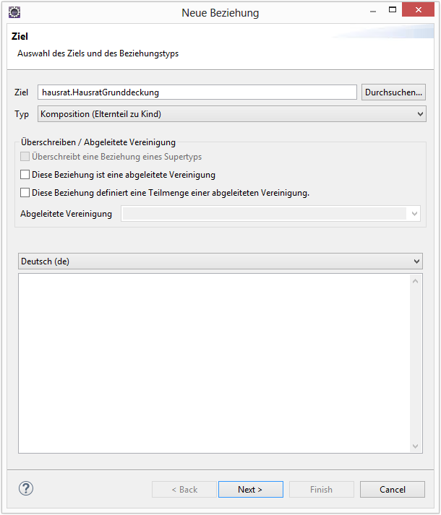Open the Abgeleitete Vereinigung combo box
The image size is (441, 515).
click(270, 214)
